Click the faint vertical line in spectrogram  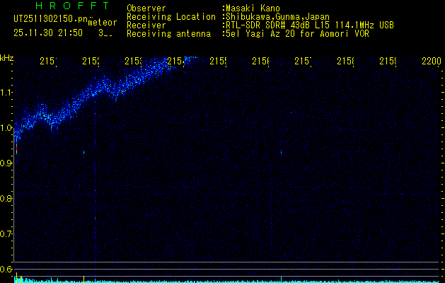95,177
